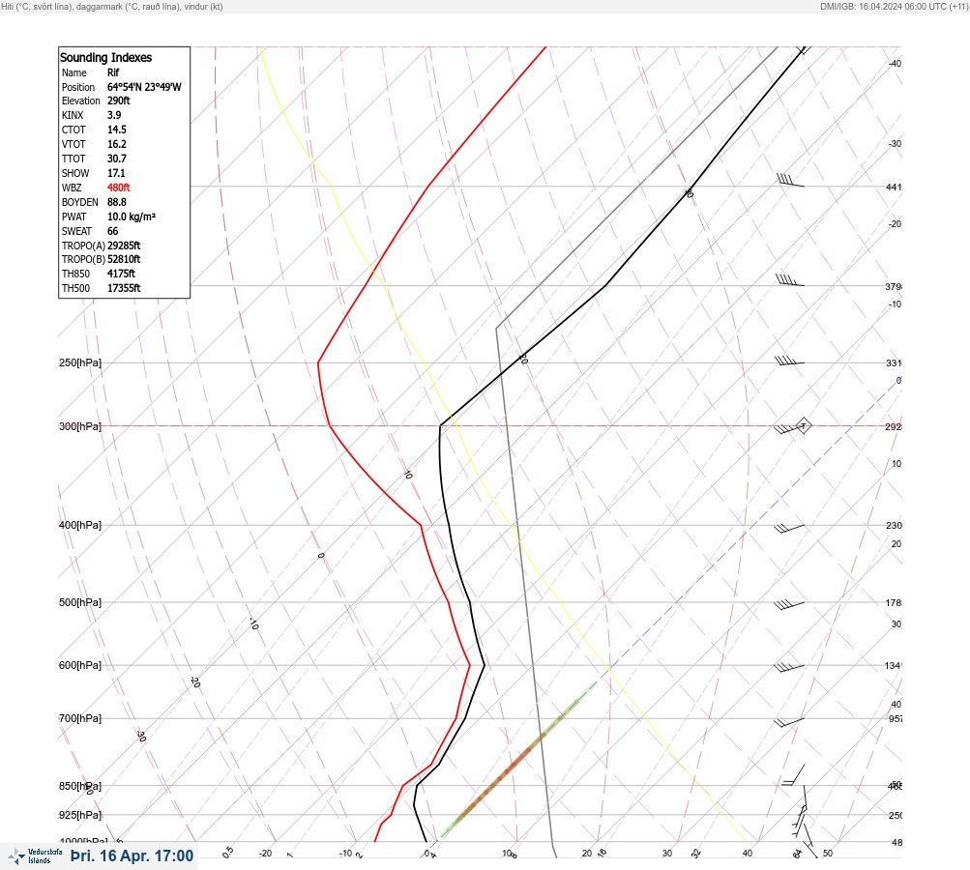Viewport: 970px width, 870px height.
Task: Click the TROPO(A) value 29285ft
Action: coord(124,246)
